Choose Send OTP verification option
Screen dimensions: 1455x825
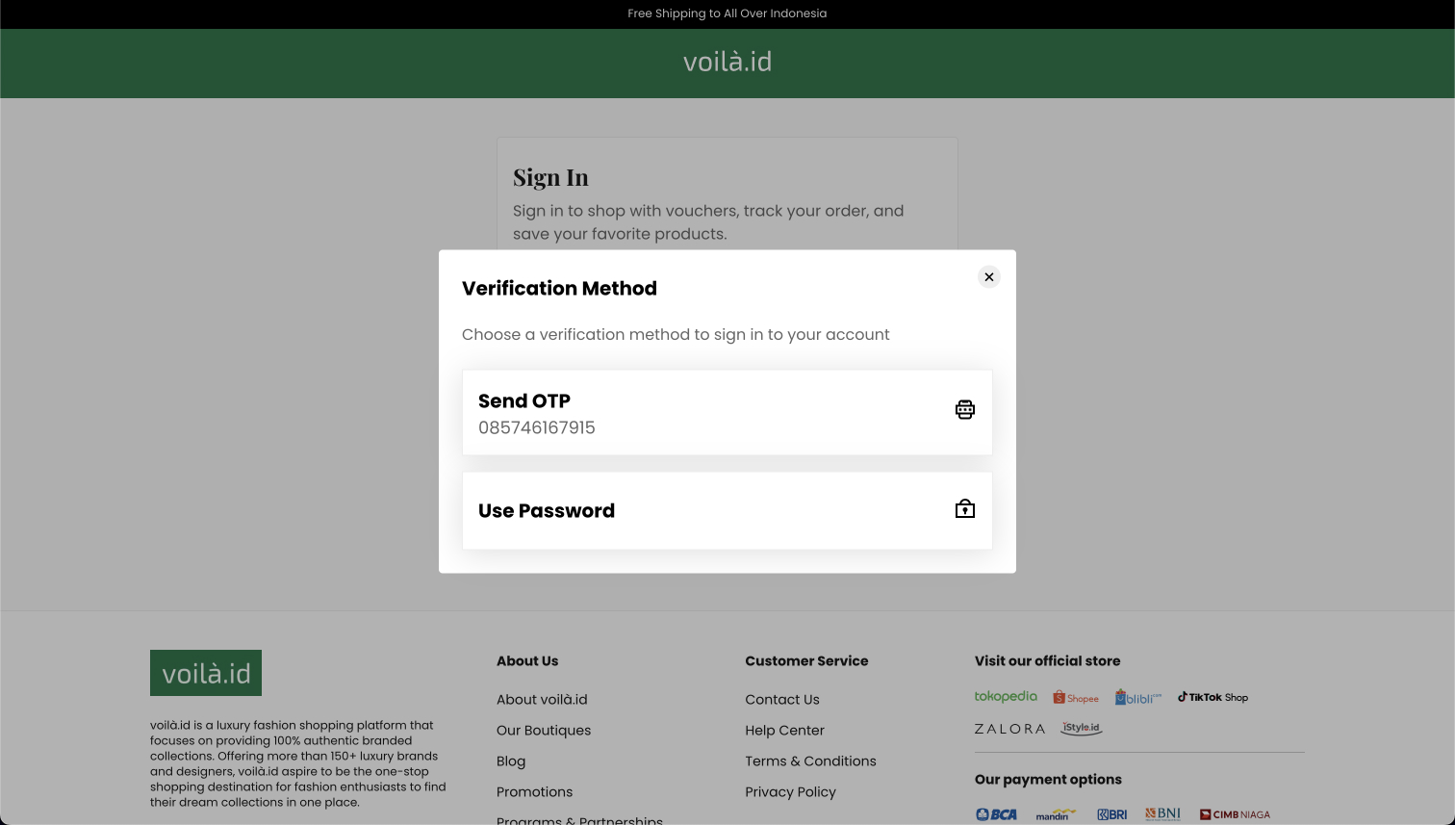click(727, 413)
